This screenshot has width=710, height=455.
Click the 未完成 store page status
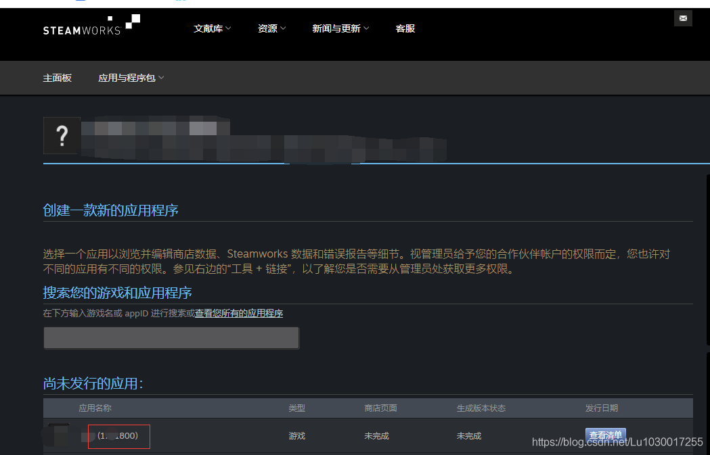[376, 436]
